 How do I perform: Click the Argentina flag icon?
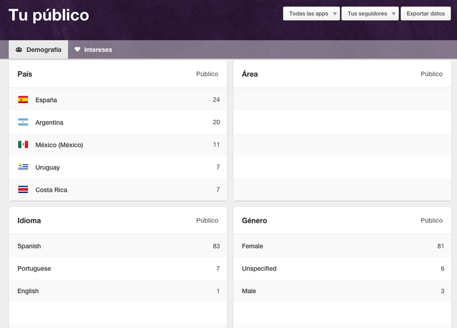[23, 122]
